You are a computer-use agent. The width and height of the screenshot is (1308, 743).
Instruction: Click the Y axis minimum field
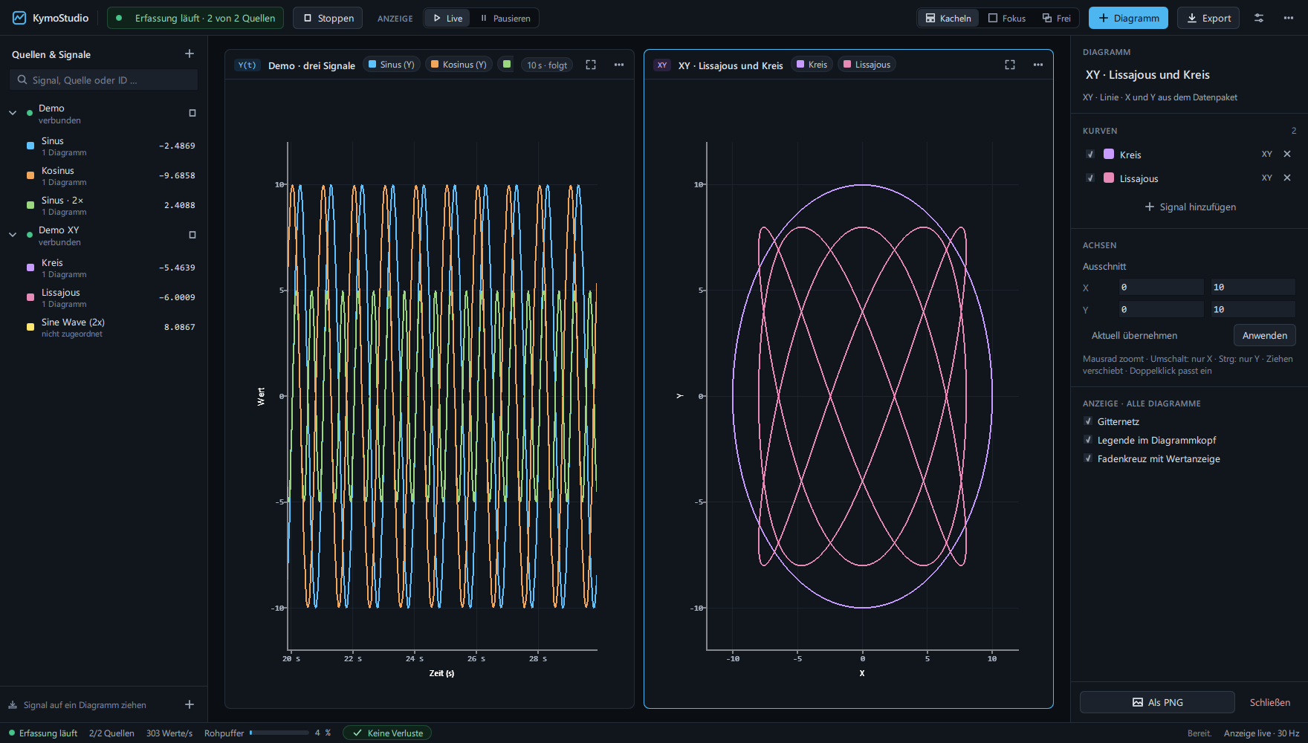1160,309
